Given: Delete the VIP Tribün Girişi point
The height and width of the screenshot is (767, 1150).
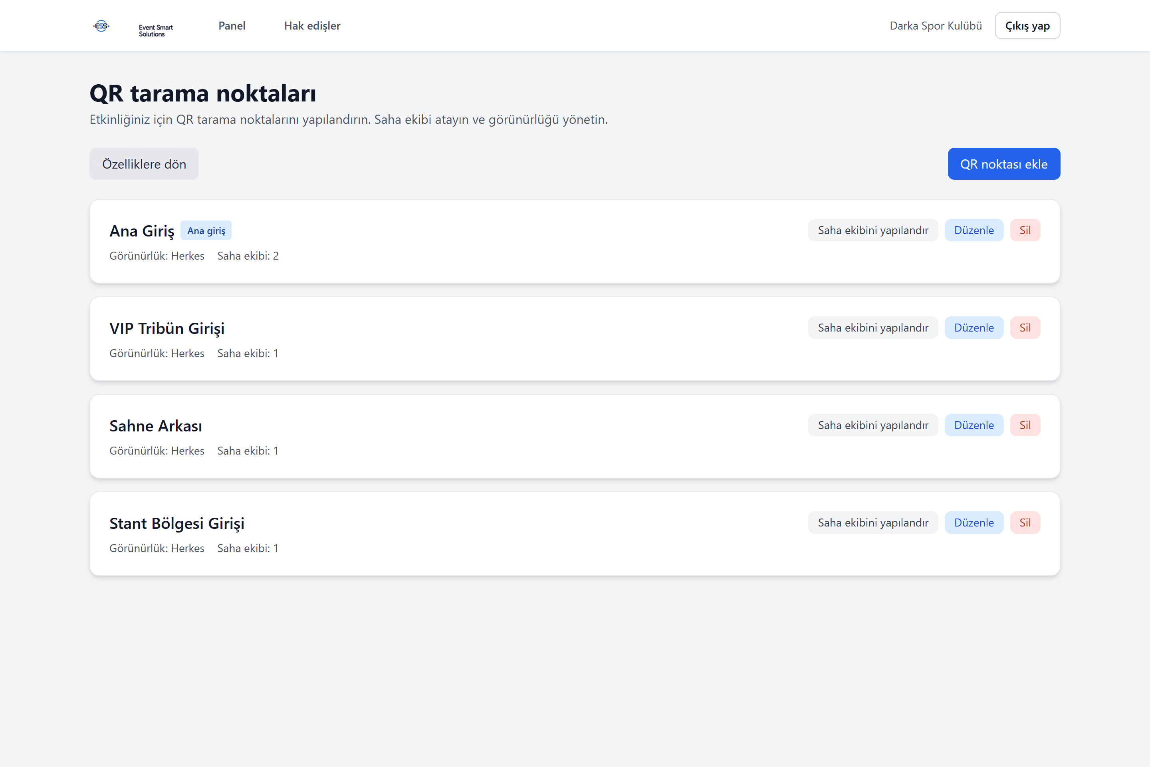Looking at the screenshot, I should (x=1025, y=327).
